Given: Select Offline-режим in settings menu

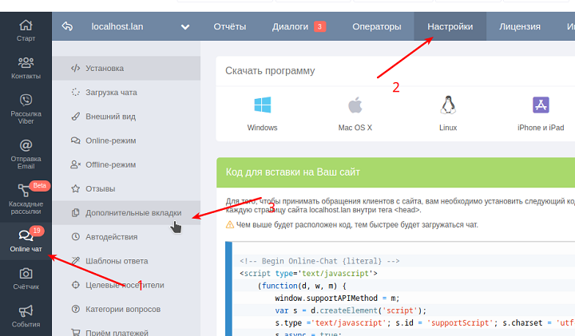Looking at the screenshot, I should pyautogui.click(x=126, y=165).
